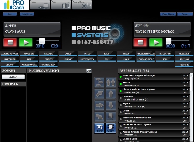
Task: Open the Planner
Action: 185,14
